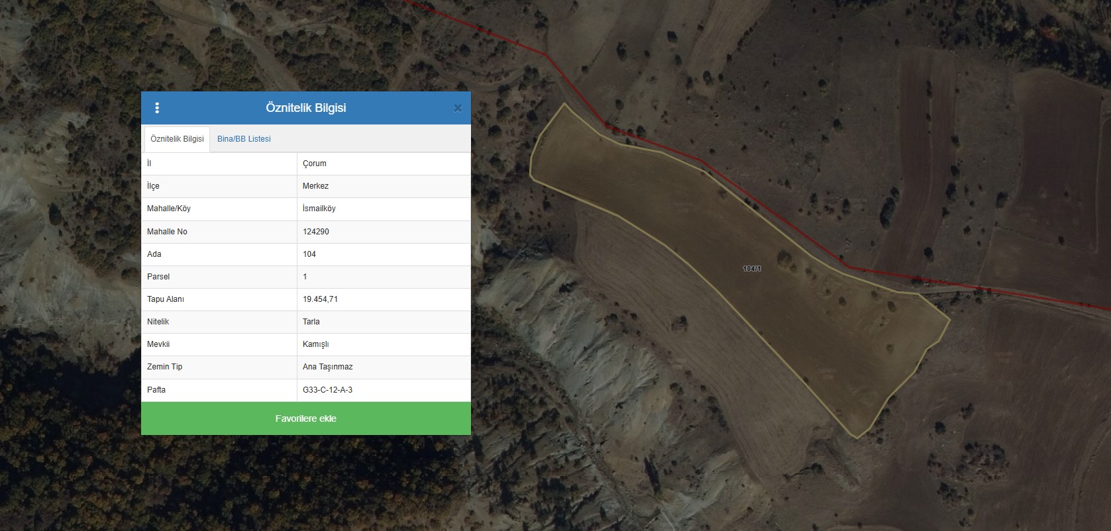Click the Ada value 104

coord(309,254)
